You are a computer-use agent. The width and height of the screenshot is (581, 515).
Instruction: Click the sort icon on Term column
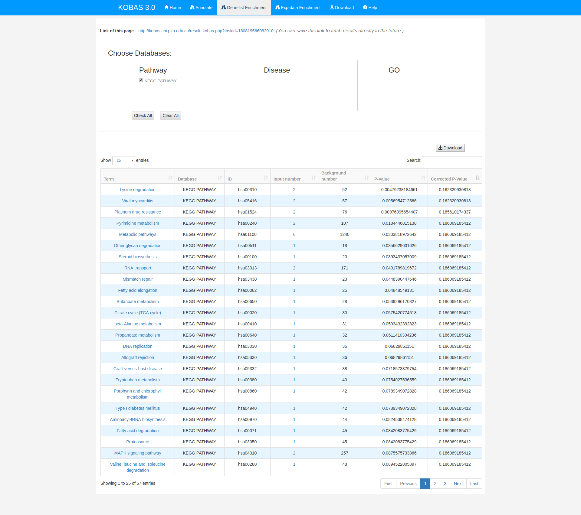170,178
